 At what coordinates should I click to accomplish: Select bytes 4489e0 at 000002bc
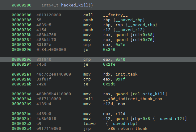(x=44, y=114)
